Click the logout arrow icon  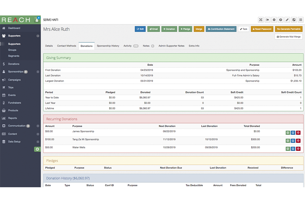pyautogui.click(x=267, y=20)
